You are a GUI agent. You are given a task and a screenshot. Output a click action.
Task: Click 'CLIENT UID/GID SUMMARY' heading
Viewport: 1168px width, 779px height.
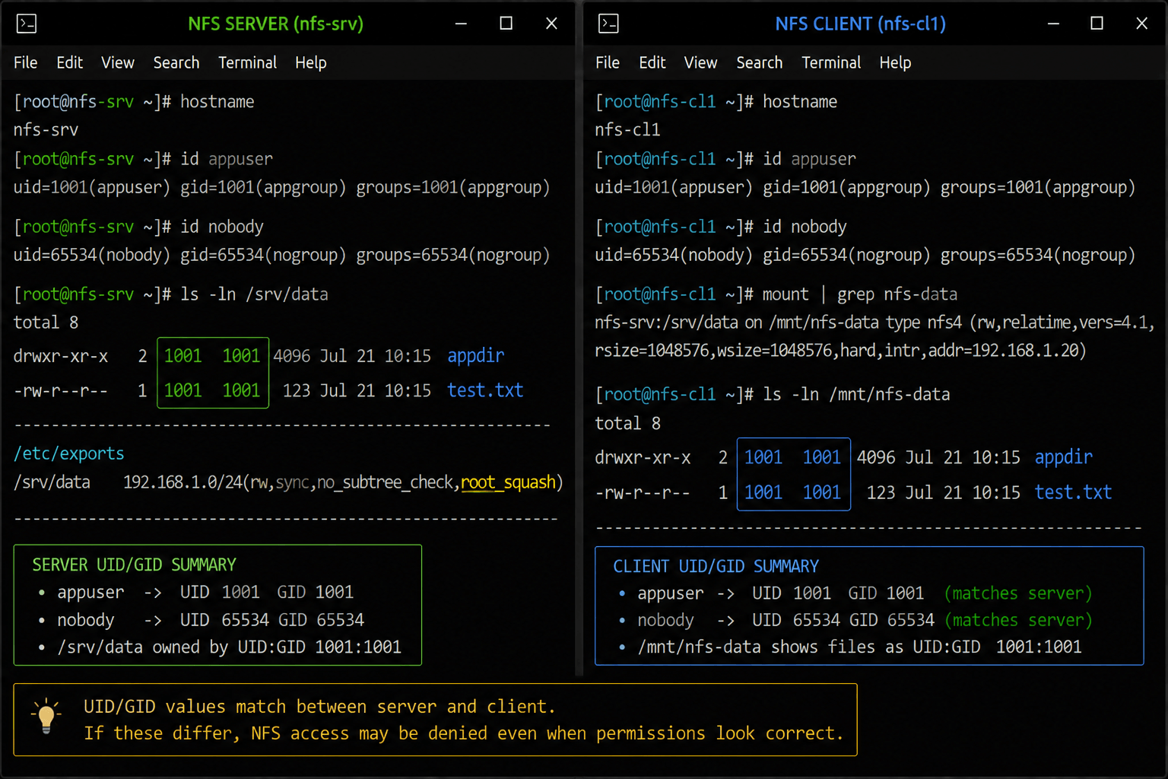pos(716,566)
